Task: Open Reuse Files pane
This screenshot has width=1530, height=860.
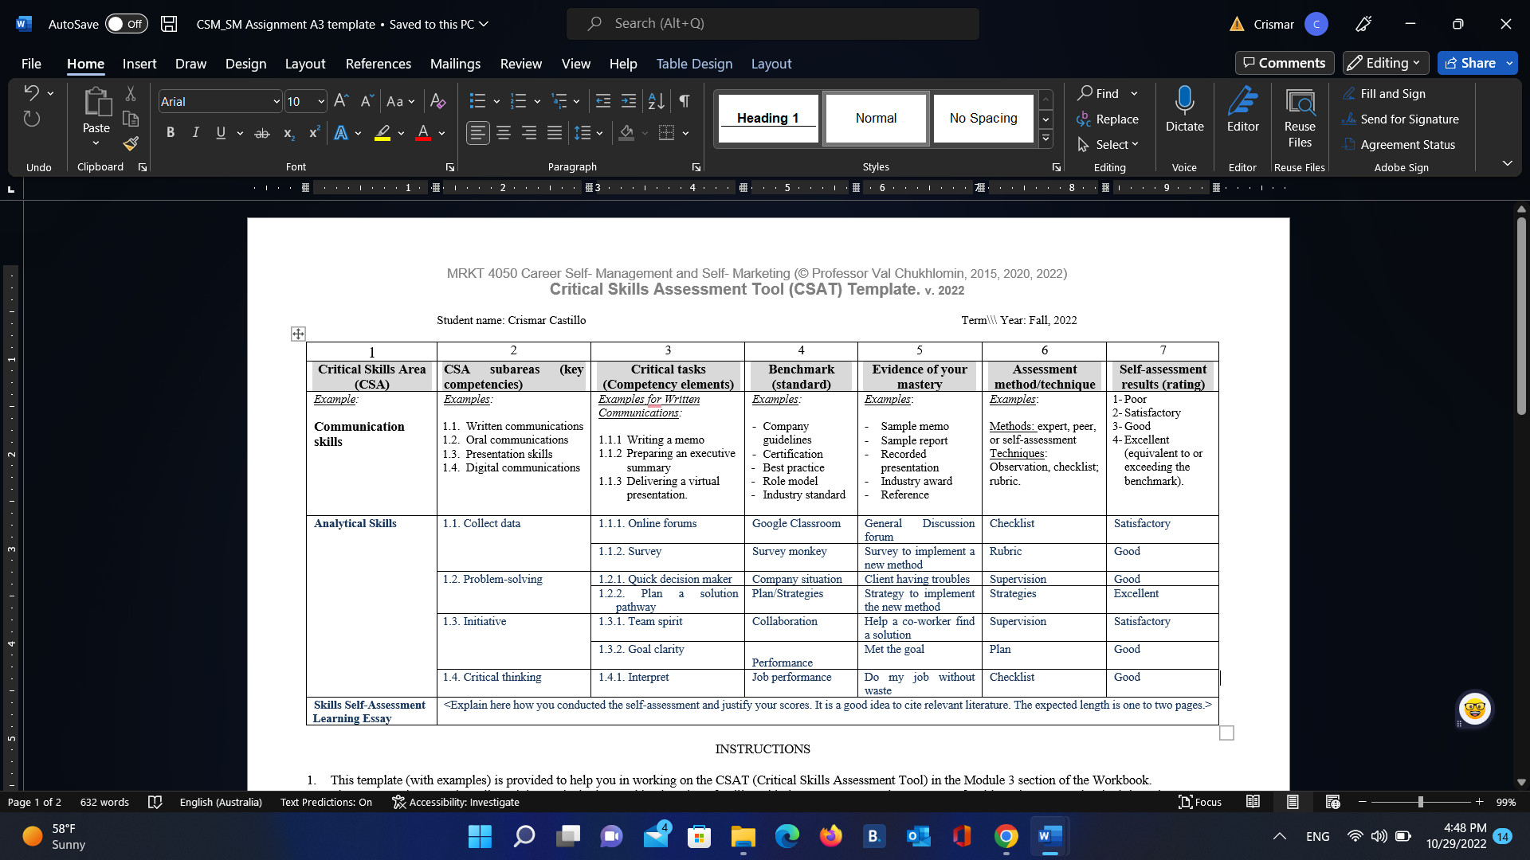Action: pos(1299,115)
